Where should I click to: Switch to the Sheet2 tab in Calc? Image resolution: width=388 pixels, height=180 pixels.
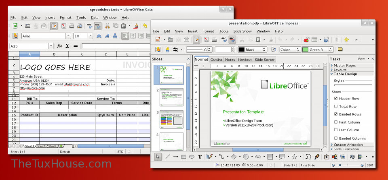[x=41, y=146]
